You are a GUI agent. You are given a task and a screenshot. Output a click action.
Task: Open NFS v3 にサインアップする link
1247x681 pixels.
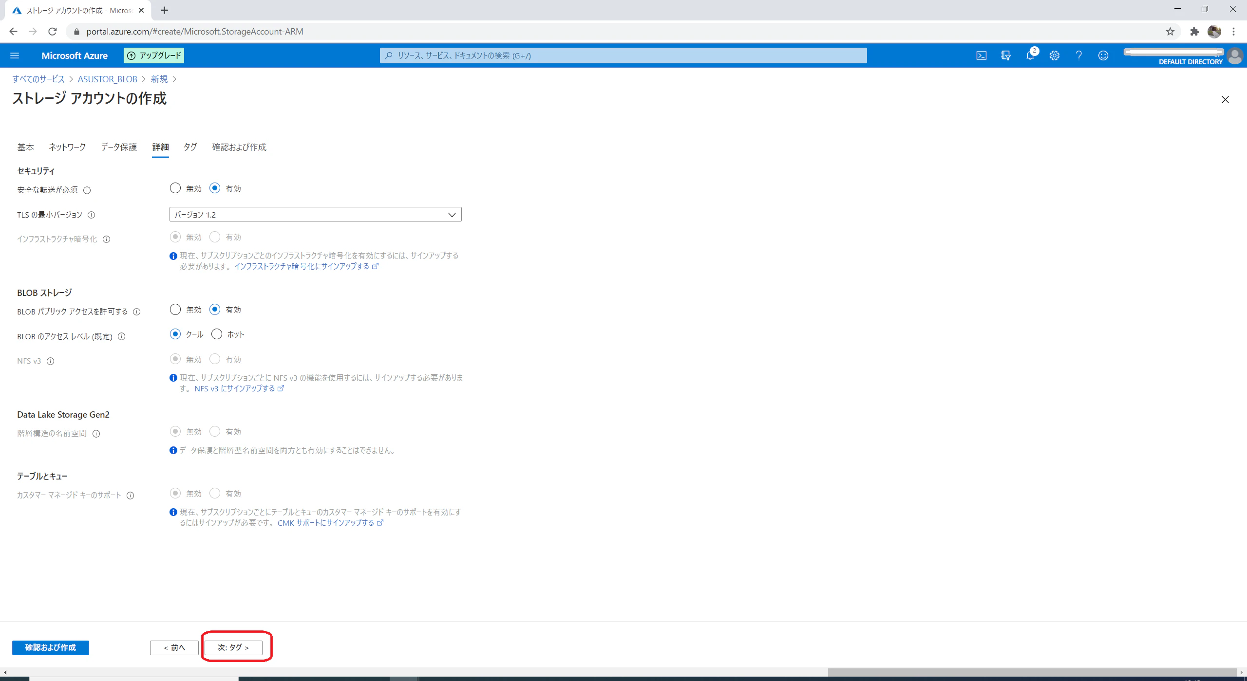click(x=239, y=388)
